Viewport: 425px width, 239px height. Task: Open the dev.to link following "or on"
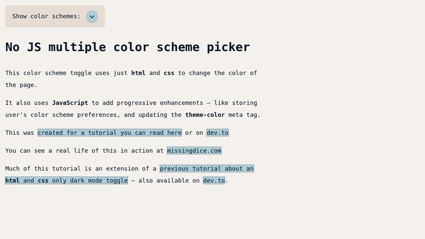217,133
